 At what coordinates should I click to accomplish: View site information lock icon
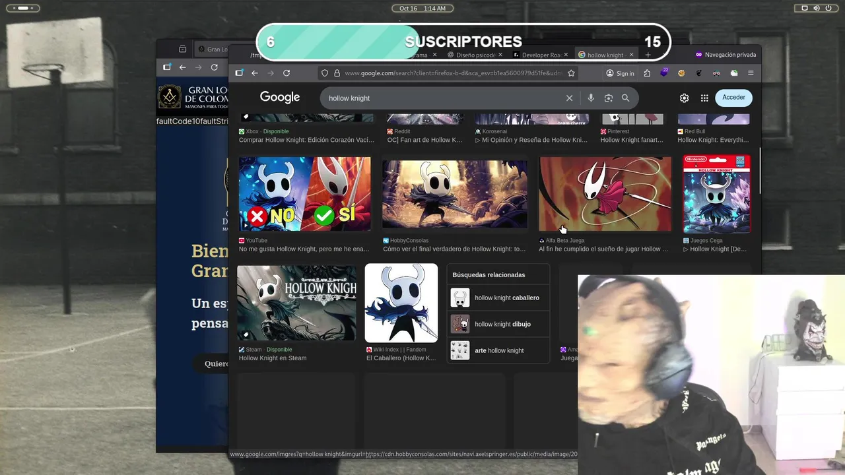336,73
